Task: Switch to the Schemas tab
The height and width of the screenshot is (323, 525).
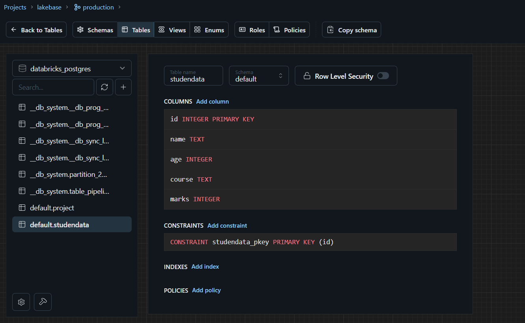Action: 95,30
